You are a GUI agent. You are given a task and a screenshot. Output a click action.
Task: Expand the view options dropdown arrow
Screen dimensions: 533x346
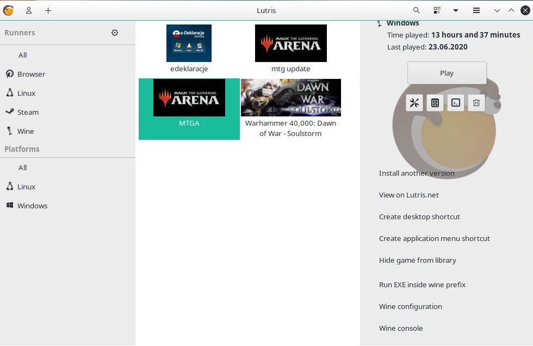coord(456,10)
